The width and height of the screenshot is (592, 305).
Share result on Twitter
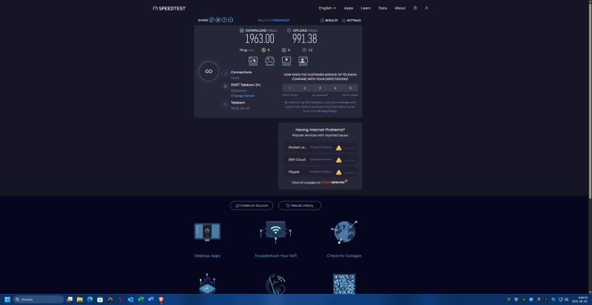point(218,20)
